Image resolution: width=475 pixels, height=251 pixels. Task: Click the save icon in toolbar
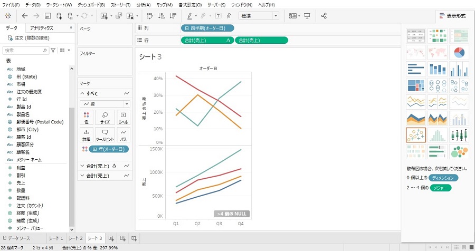47,16
